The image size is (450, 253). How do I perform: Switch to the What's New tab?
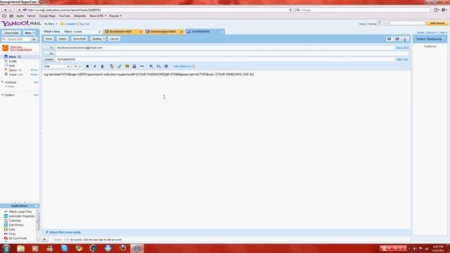52,32
